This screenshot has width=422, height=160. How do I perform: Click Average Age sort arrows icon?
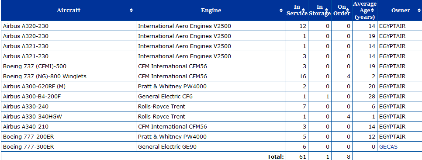click(373, 10)
